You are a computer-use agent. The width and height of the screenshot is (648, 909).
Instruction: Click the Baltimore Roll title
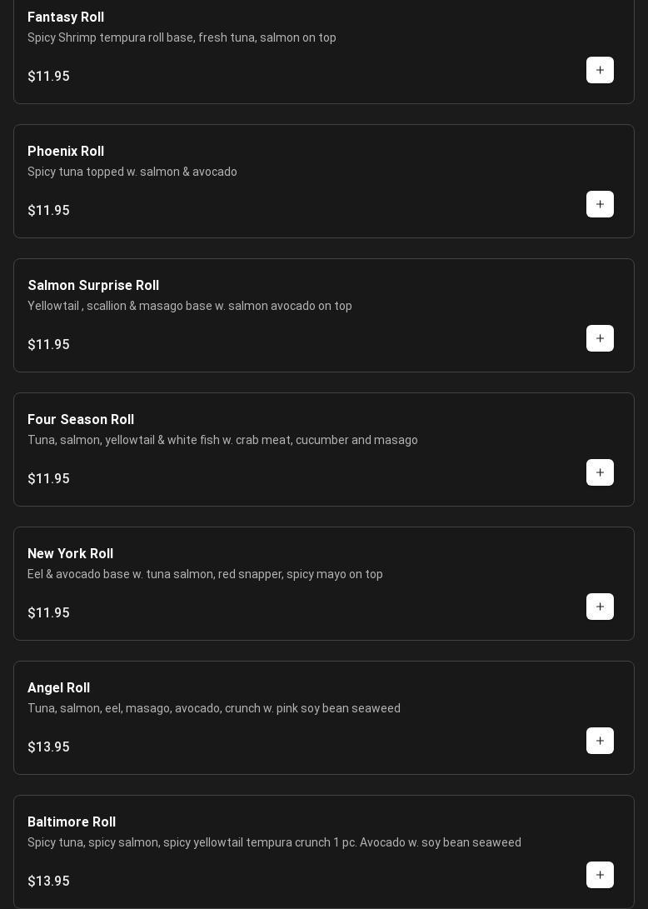pos(72,822)
